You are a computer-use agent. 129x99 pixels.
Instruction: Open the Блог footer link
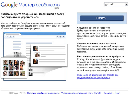(x=117, y=93)
